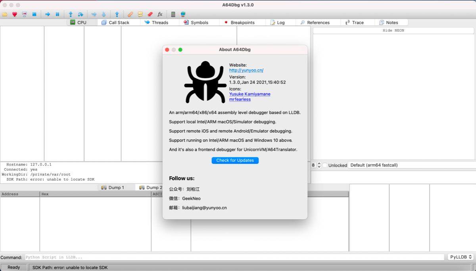Click the pause debugging toolbar icon
The image size is (476, 271).
click(58, 14)
